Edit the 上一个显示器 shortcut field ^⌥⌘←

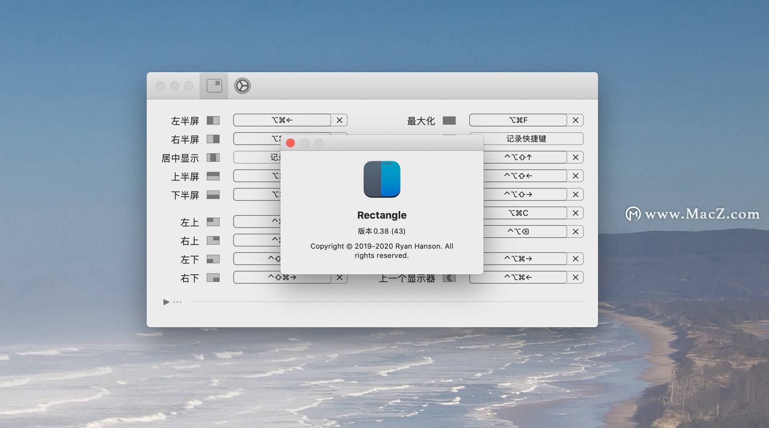coord(518,277)
